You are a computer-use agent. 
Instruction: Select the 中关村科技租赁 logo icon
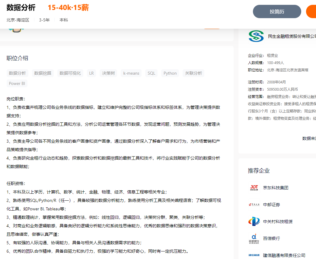tap(254, 222)
